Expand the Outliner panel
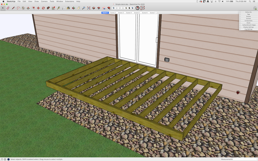Screen dimensions: 258x161 pos(248,19)
